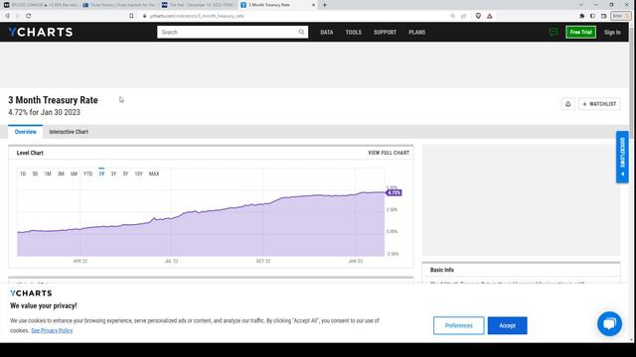Set chart range to 1Y

point(101,174)
